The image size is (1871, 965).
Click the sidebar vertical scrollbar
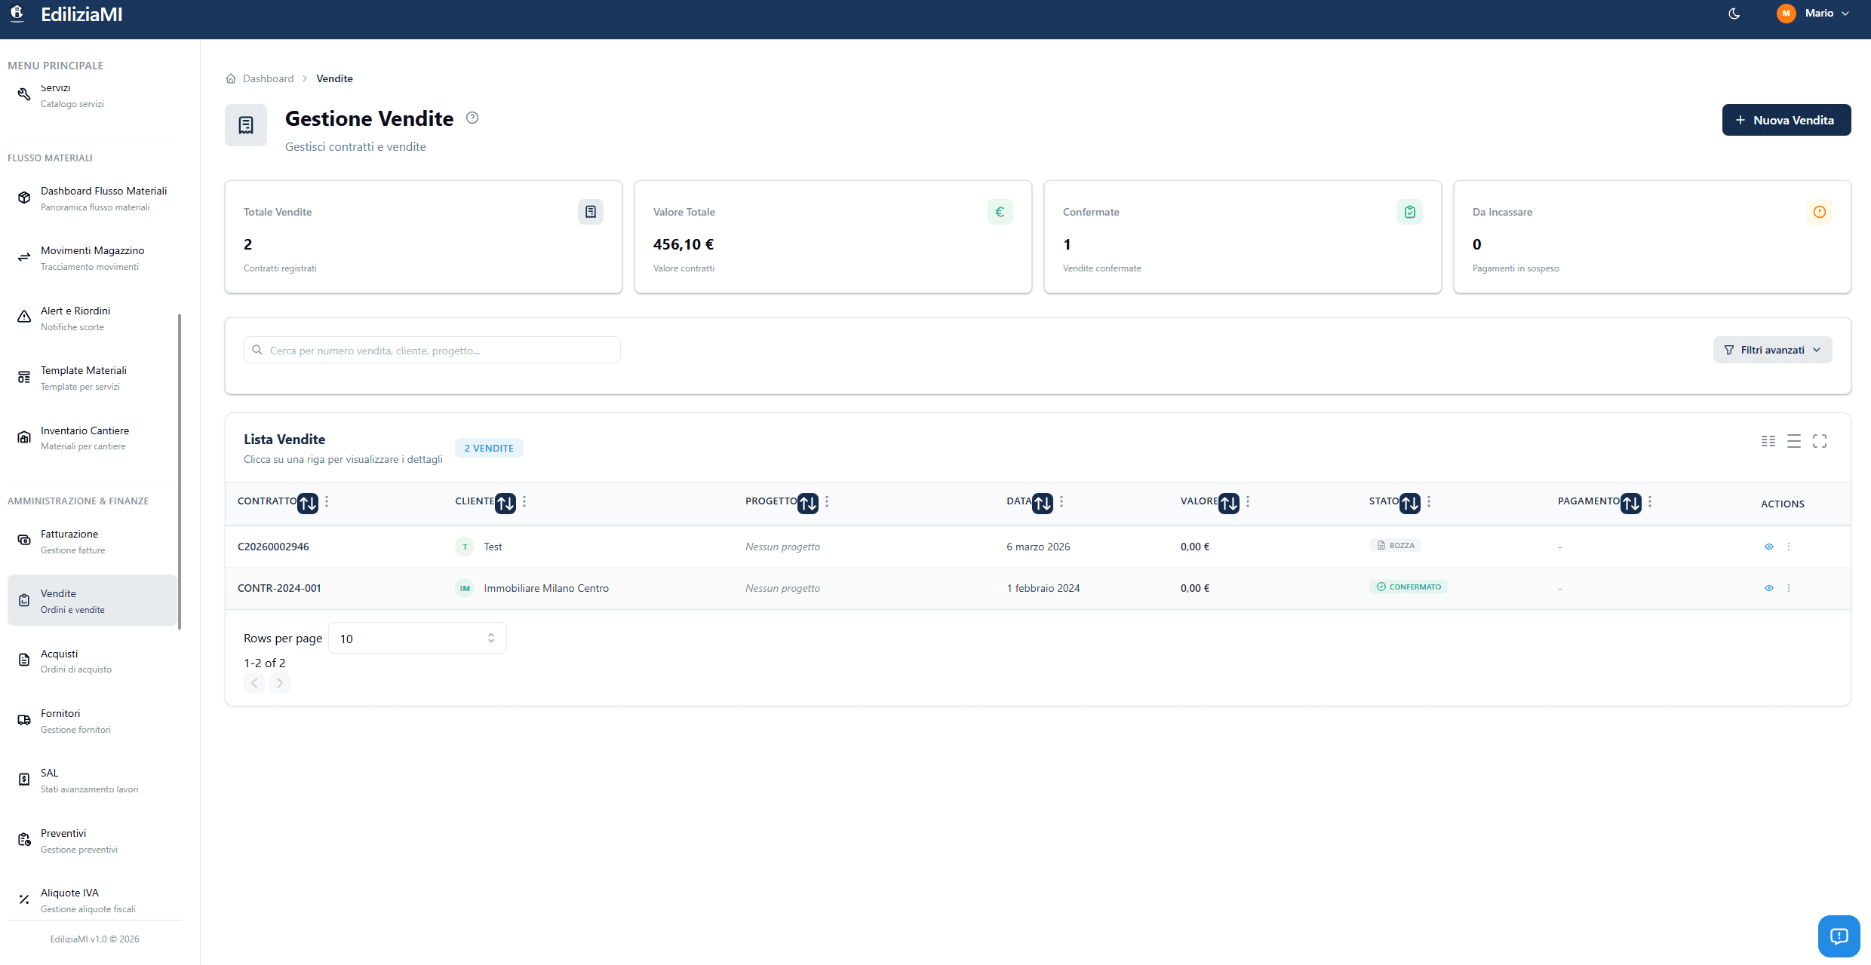pyautogui.click(x=180, y=471)
